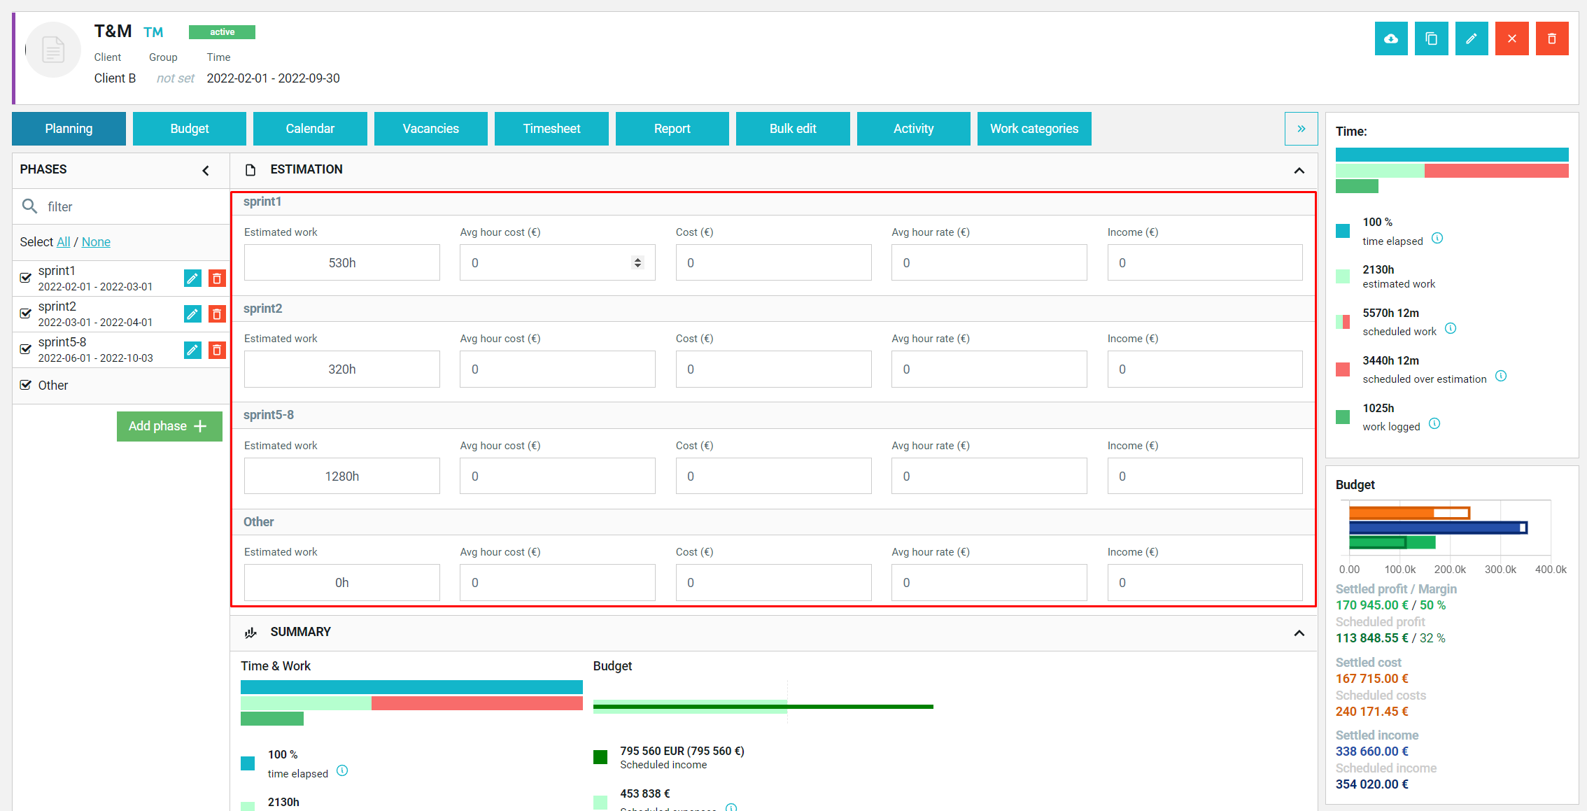This screenshot has height=811, width=1587.
Task: Click the phases filter input field
Action: pos(133,207)
